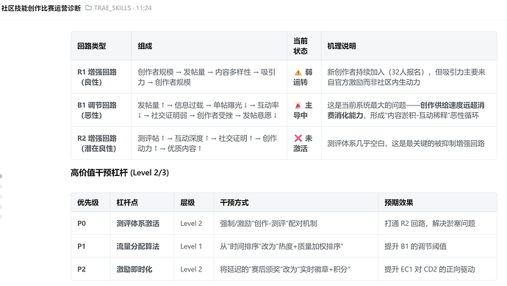Click the R2 composition text 测评帖 → 互动深度

pyautogui.click(x=170, y=138)
